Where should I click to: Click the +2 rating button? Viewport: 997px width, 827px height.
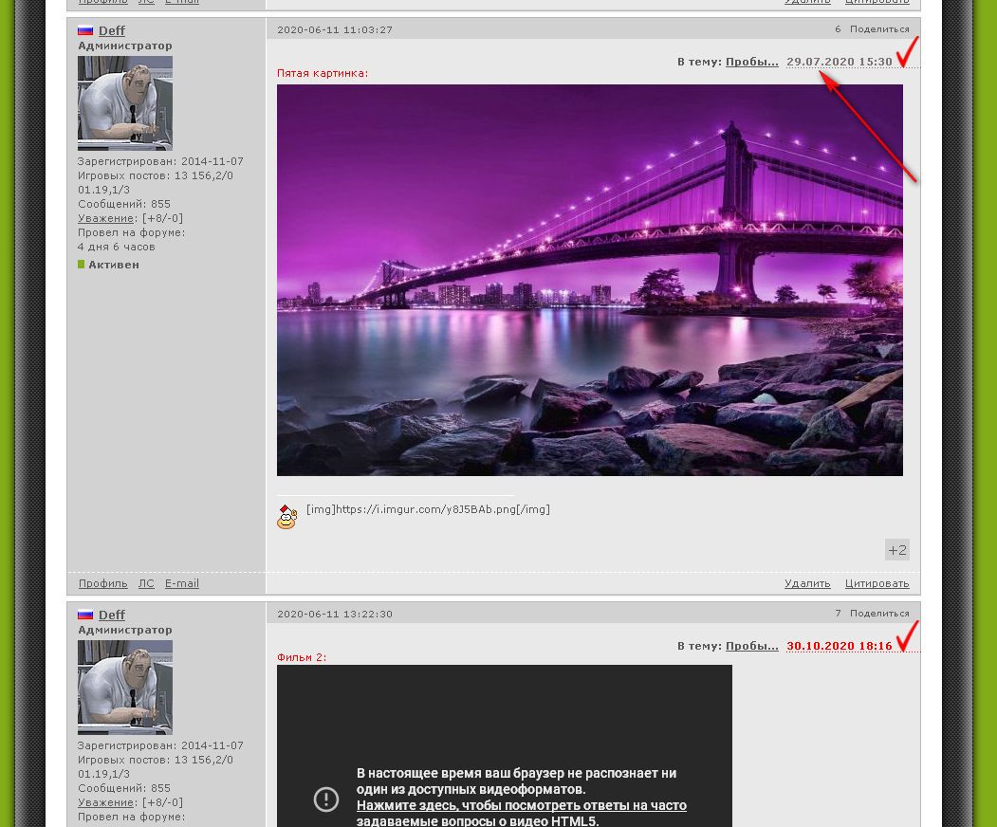tap(897, 550)
